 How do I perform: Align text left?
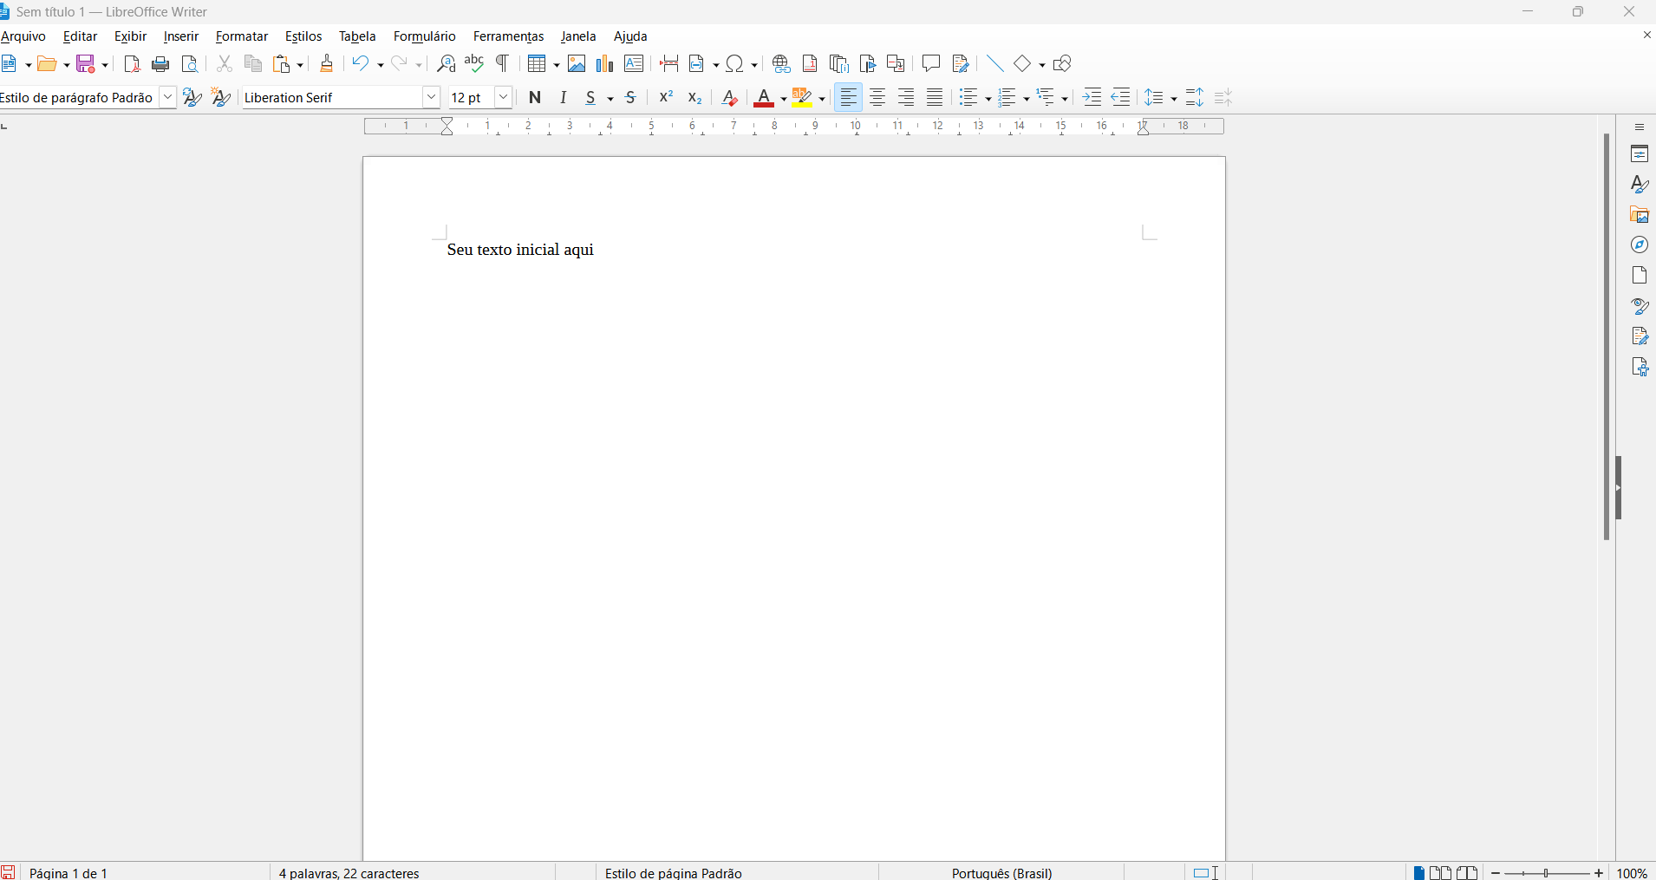(x=849, y=97)
